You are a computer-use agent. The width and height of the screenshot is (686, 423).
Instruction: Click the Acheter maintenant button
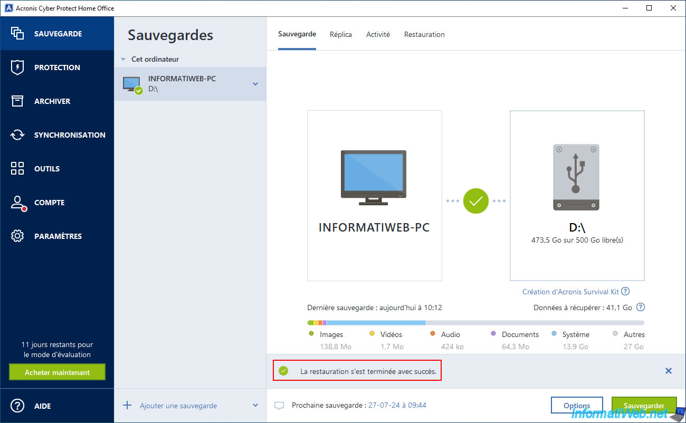57,372
